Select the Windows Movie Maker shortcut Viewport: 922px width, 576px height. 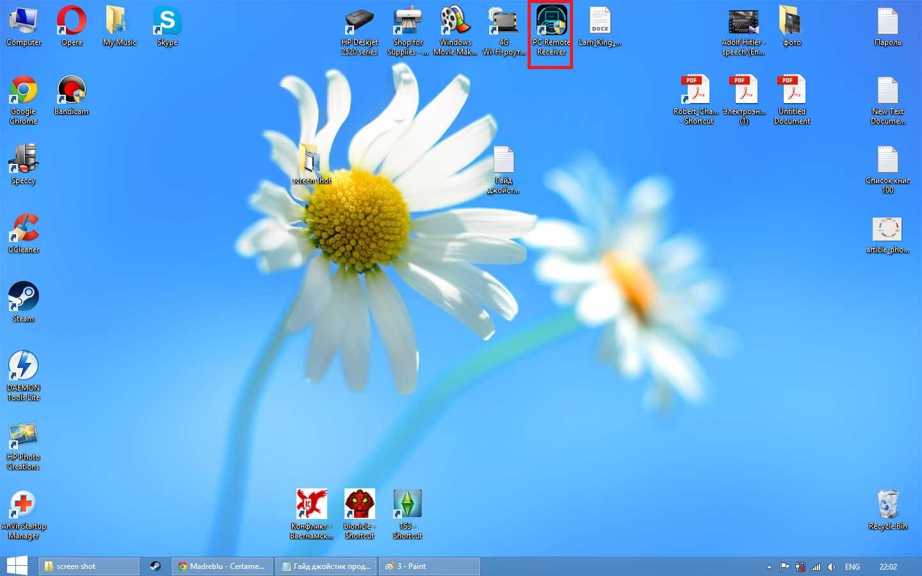(x=455, y=31)
